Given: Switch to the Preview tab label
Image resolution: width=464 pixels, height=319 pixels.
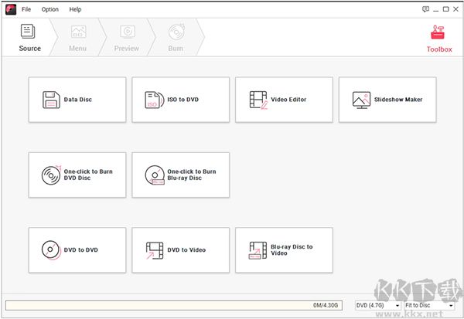Looking at the screenshot, I should tap(127, 49).
